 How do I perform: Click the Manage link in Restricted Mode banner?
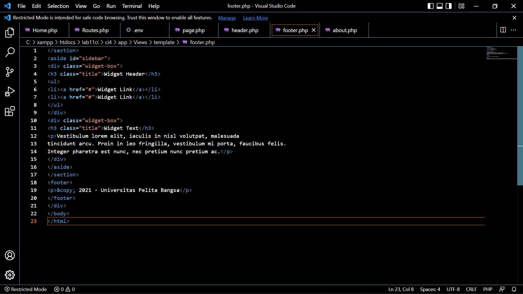pos(227,18)
